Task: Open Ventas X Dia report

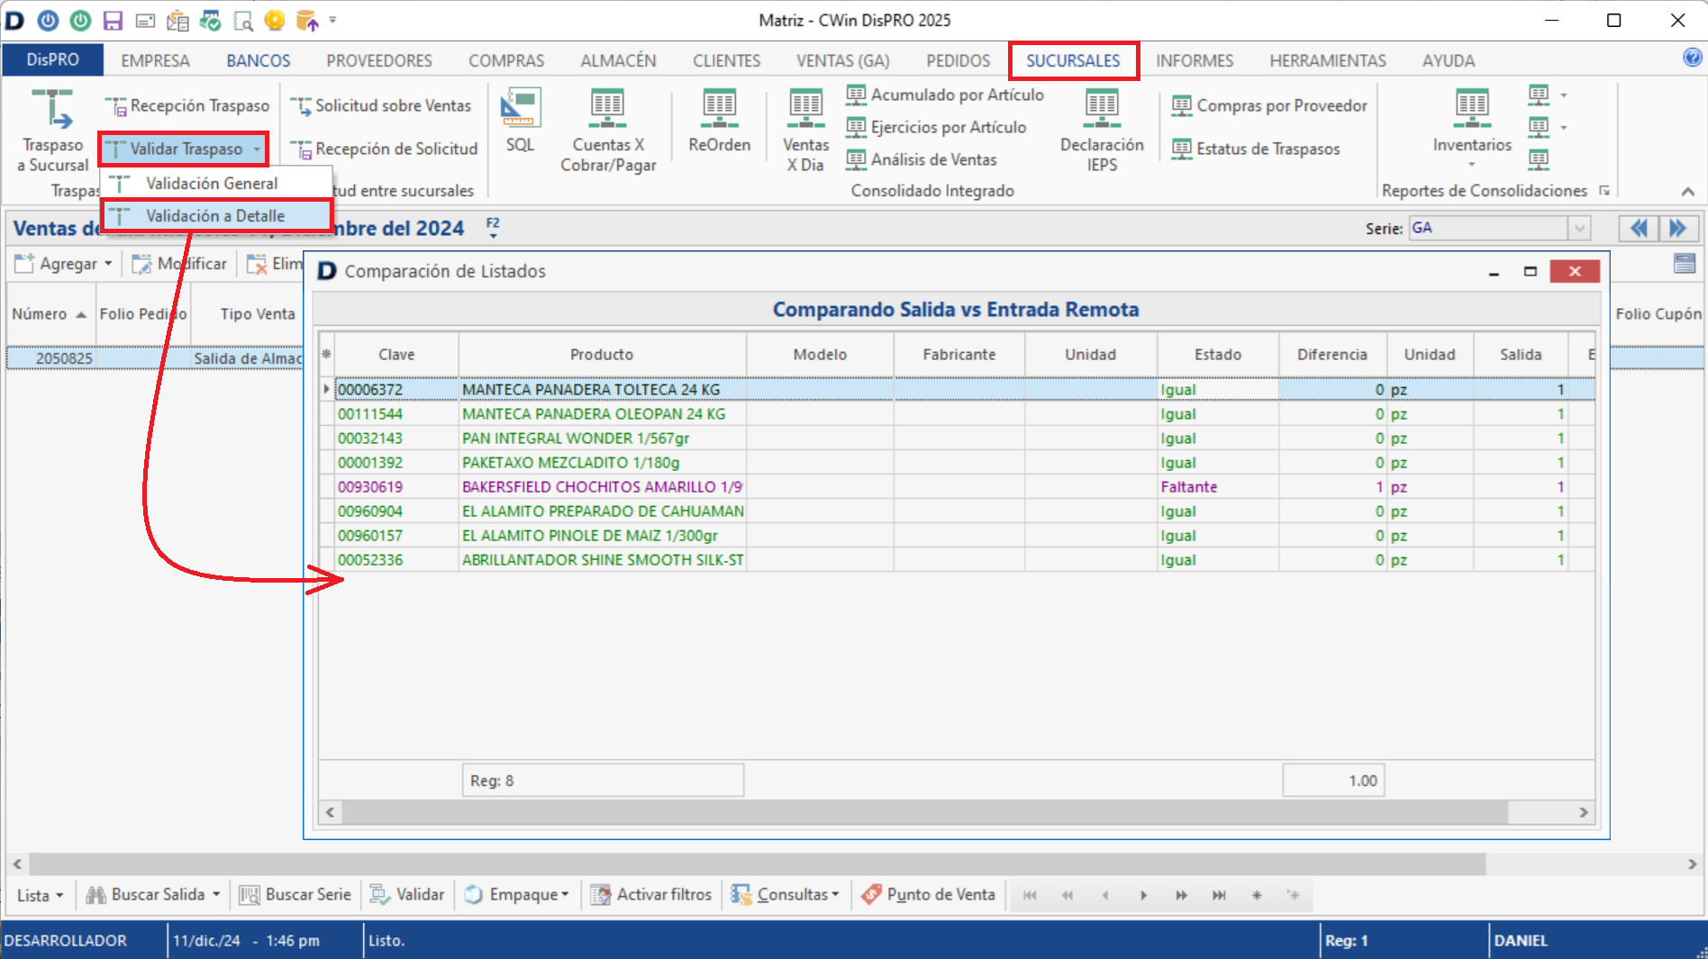Action: [x=805, y=131]
